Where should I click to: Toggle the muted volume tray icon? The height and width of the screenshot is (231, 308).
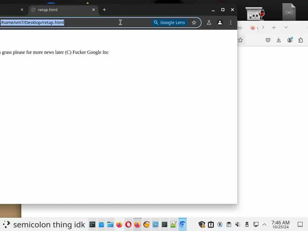tap(238, 224)
